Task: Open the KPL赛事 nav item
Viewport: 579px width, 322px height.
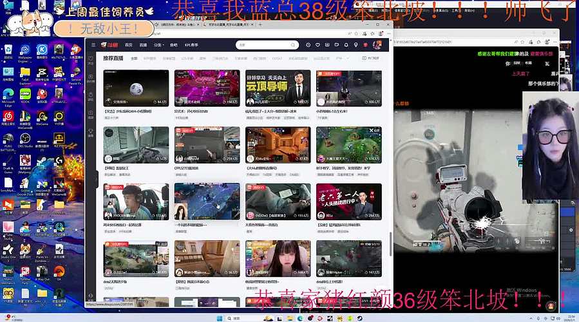Action: 192,44
